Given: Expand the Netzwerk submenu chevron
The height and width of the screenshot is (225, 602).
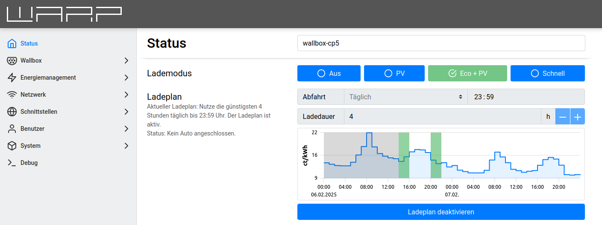Looking at the screenshot, I should (x=126, y=95).
